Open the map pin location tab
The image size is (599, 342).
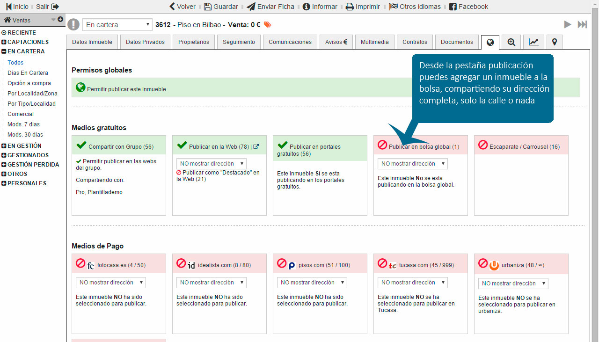555,42
